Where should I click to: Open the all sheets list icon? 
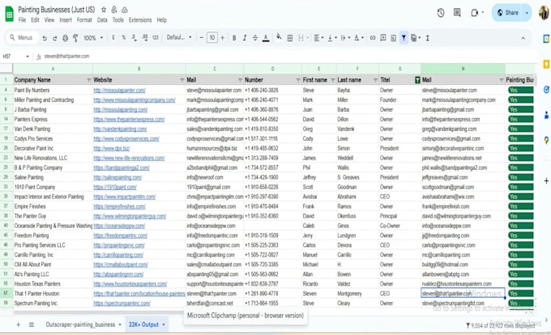[32, 324]
